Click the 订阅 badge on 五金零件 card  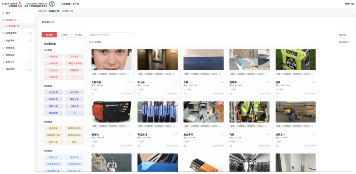coord(221,103)
